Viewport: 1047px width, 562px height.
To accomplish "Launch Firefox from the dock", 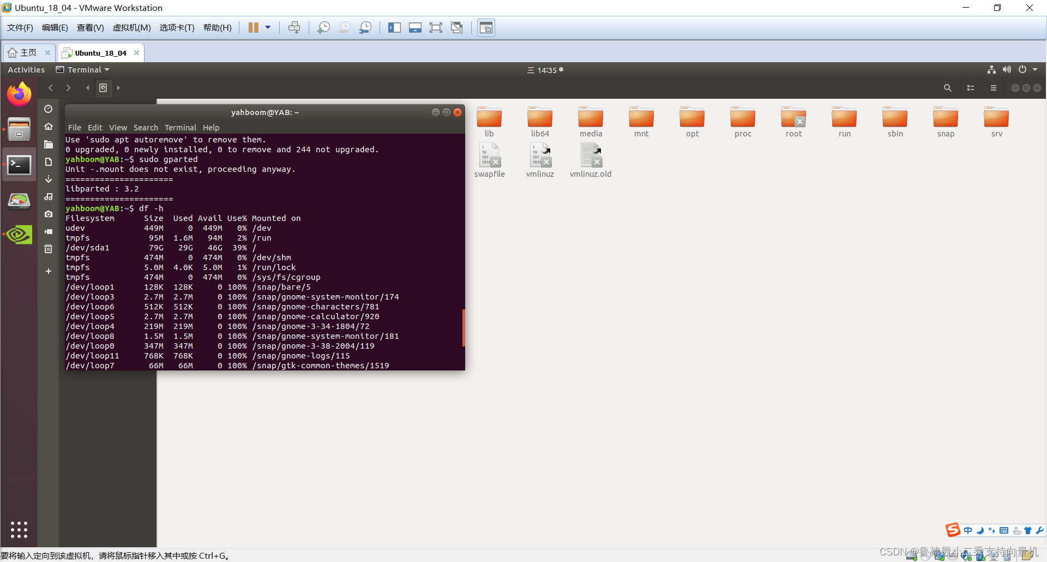I will 19,94.
